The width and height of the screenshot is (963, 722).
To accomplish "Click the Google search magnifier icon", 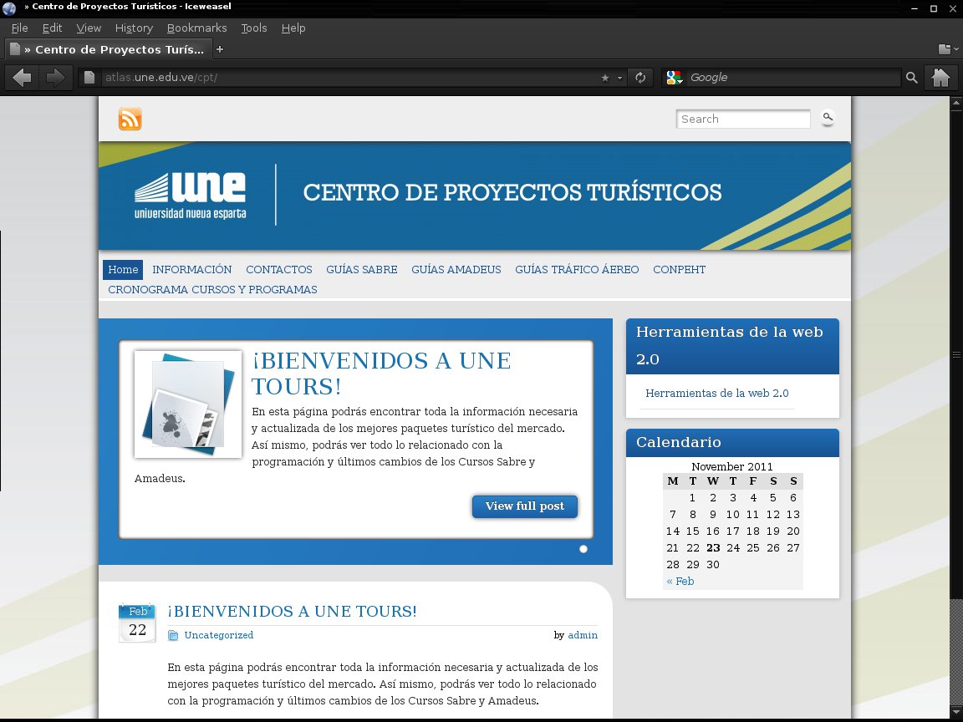I will pos(912,78).
